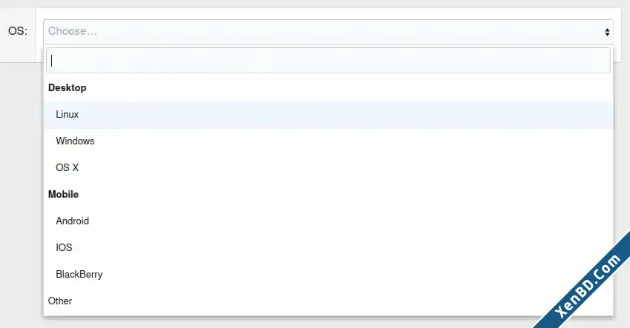
Task: Click the Mobile group header
Action: click(x=64, y=195)
